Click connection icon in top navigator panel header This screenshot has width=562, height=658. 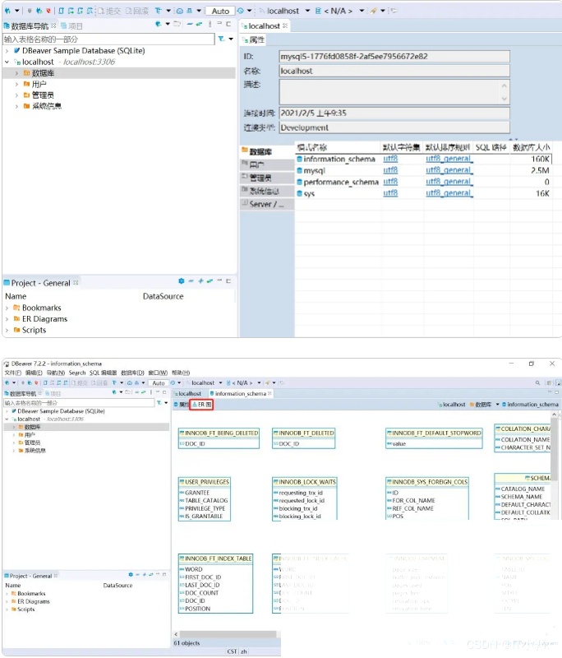point(158,25)
